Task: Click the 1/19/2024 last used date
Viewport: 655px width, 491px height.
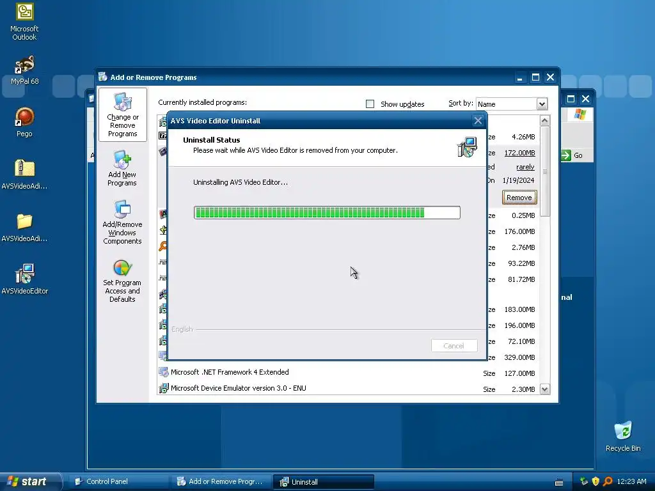Action: [x=518, y=180]
